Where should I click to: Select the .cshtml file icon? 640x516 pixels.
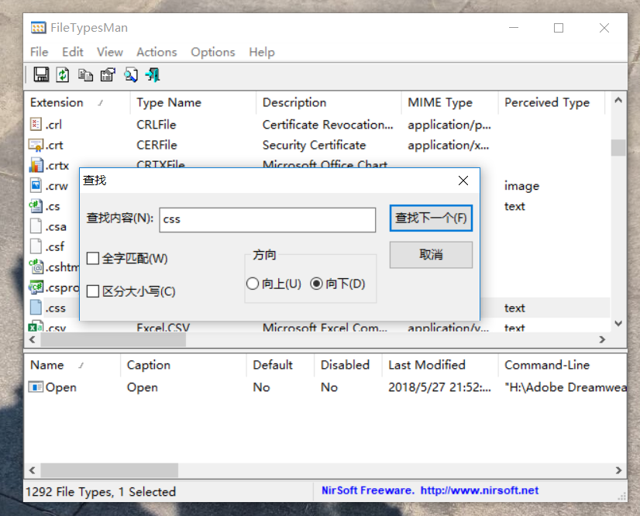[x=36, y=267]
